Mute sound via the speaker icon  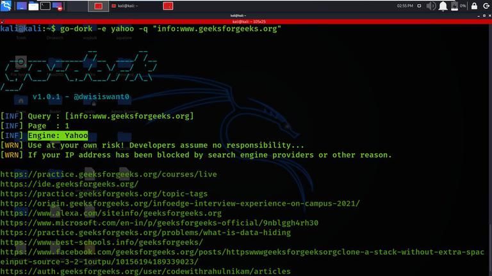430,6
